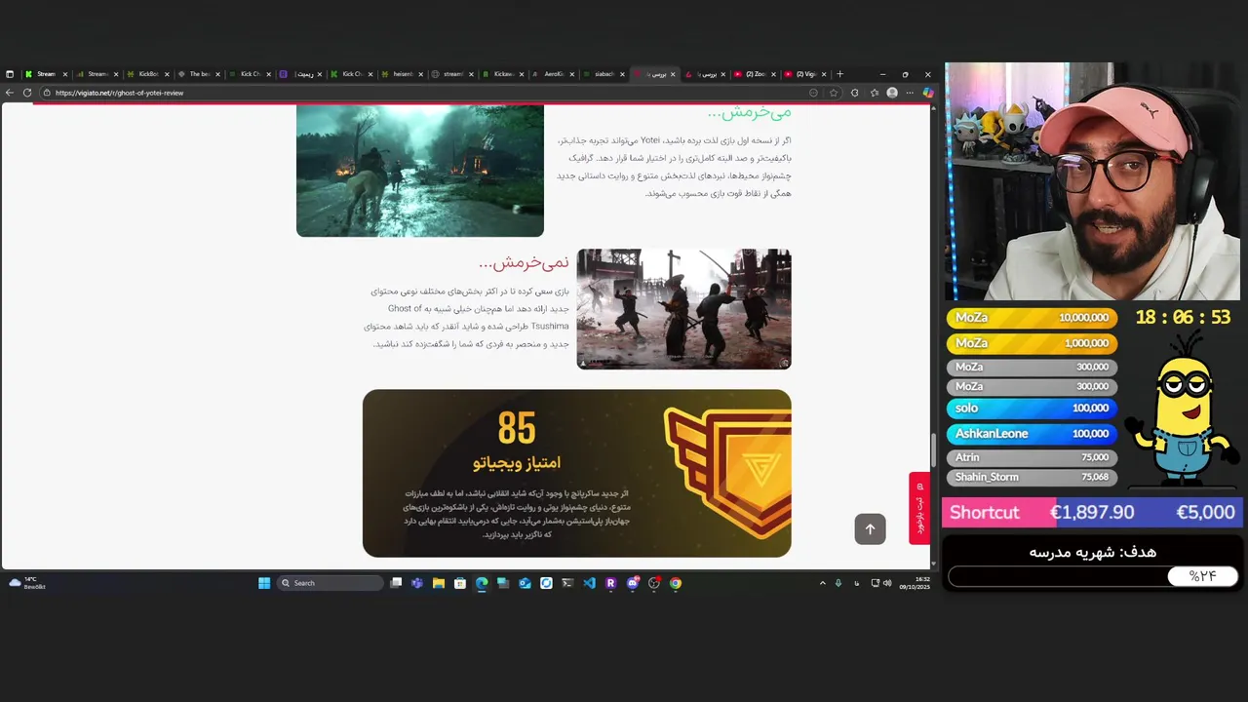The width and height of the screenshot is (1248, 702).
Task: Open clock showing 16:32 in taskbar
Action: (915, 583)
